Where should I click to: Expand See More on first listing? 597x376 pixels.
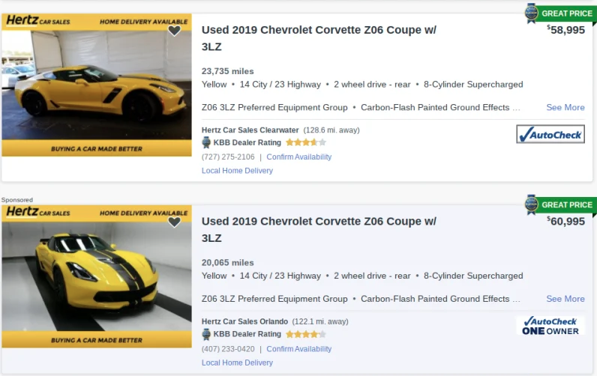tap(565, 108)
